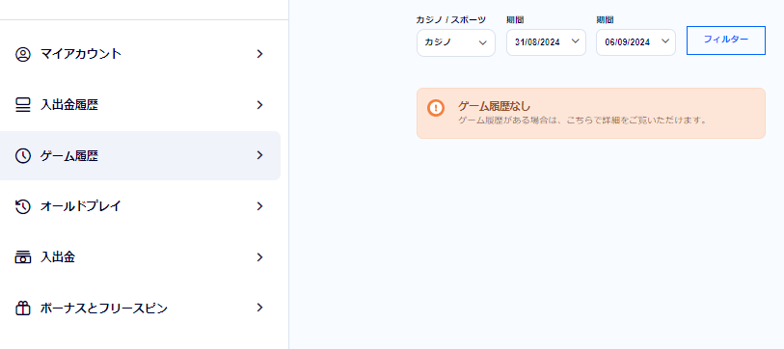
Task: Open the 入出金 menu item
Action: [x=140, y=257]
